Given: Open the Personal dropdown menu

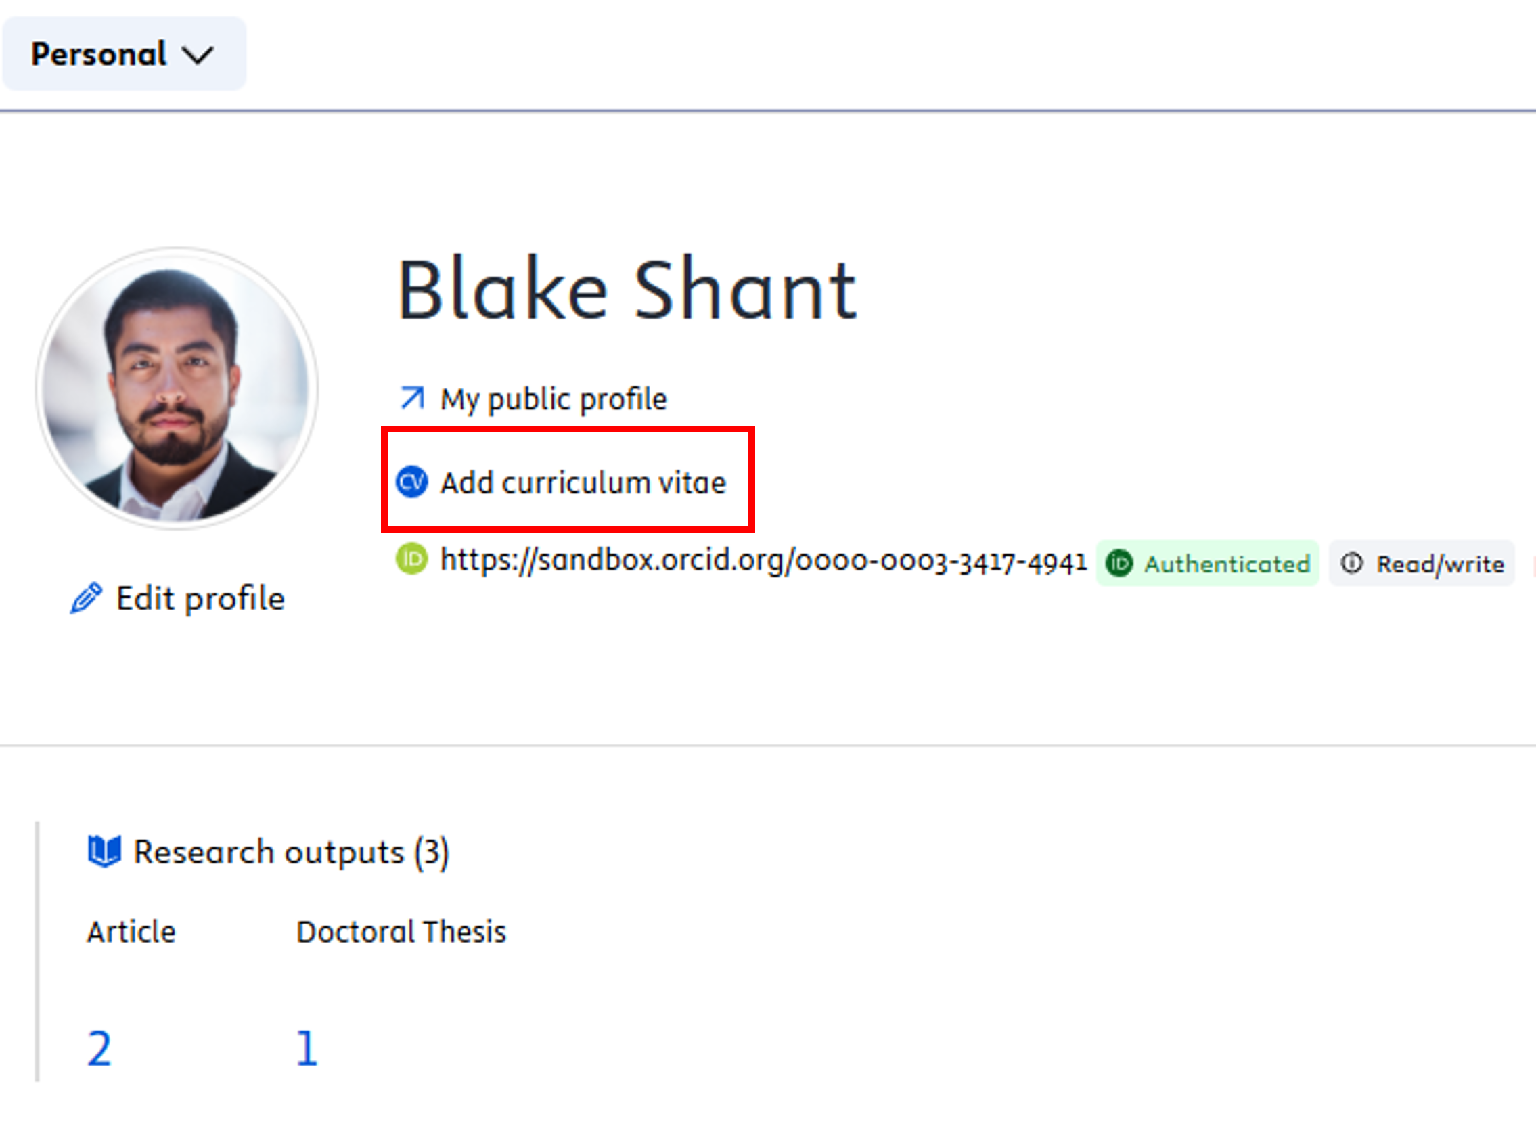Looking at the screenshot, I should pyautogui.click(x=123, y=54).
